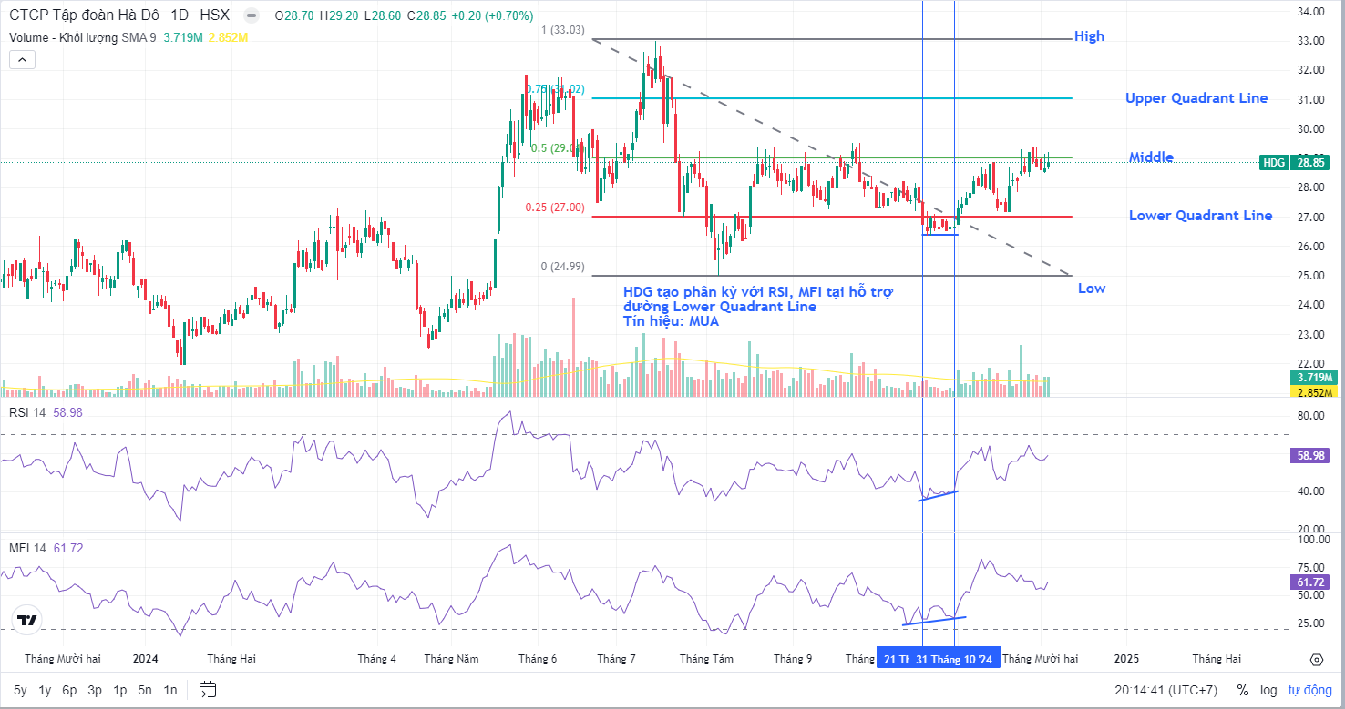Open the go-to-date calendar icon
The width and height of the screenshot is (1345, 709).
click(x=207, y=689)
